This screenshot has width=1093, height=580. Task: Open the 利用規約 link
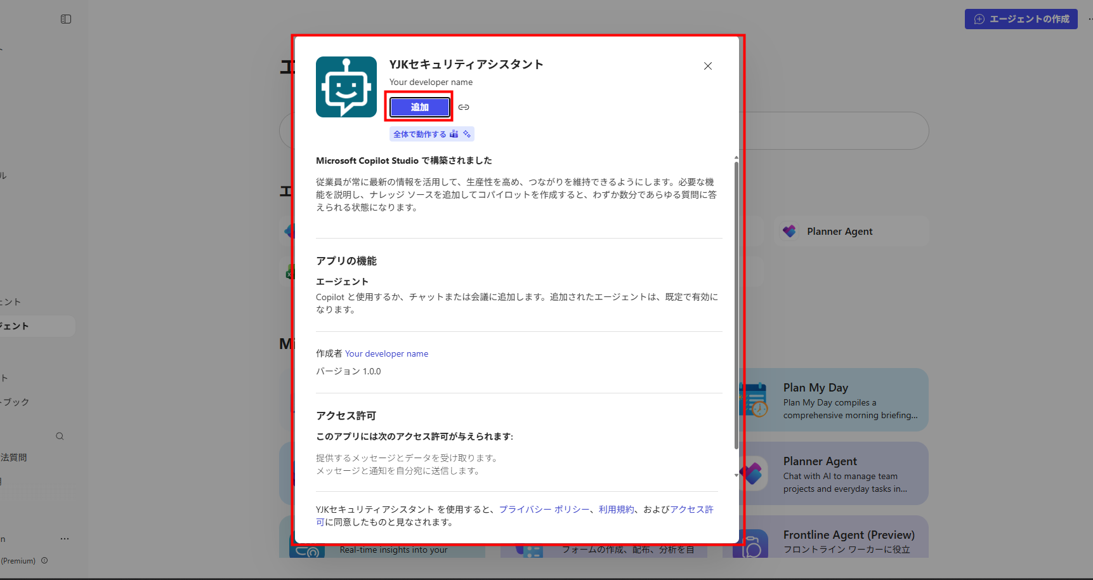pyautogui.click(x=617, y=510)
